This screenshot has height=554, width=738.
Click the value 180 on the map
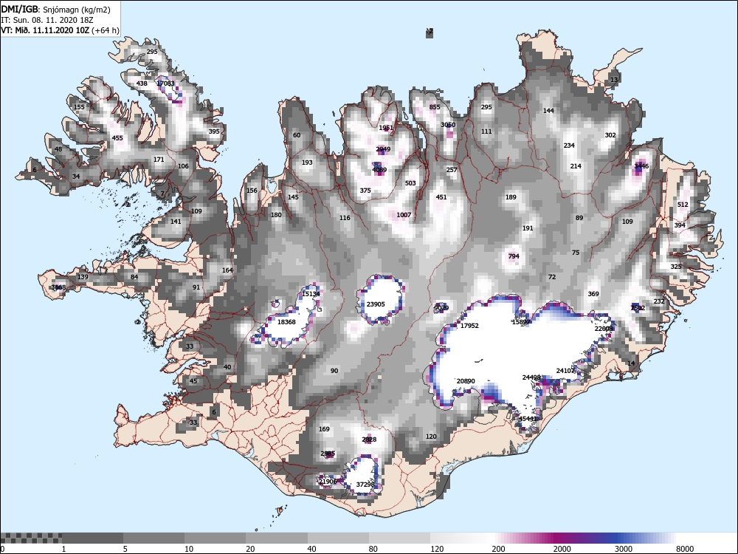pyautogui.click(x=276, y=215)
